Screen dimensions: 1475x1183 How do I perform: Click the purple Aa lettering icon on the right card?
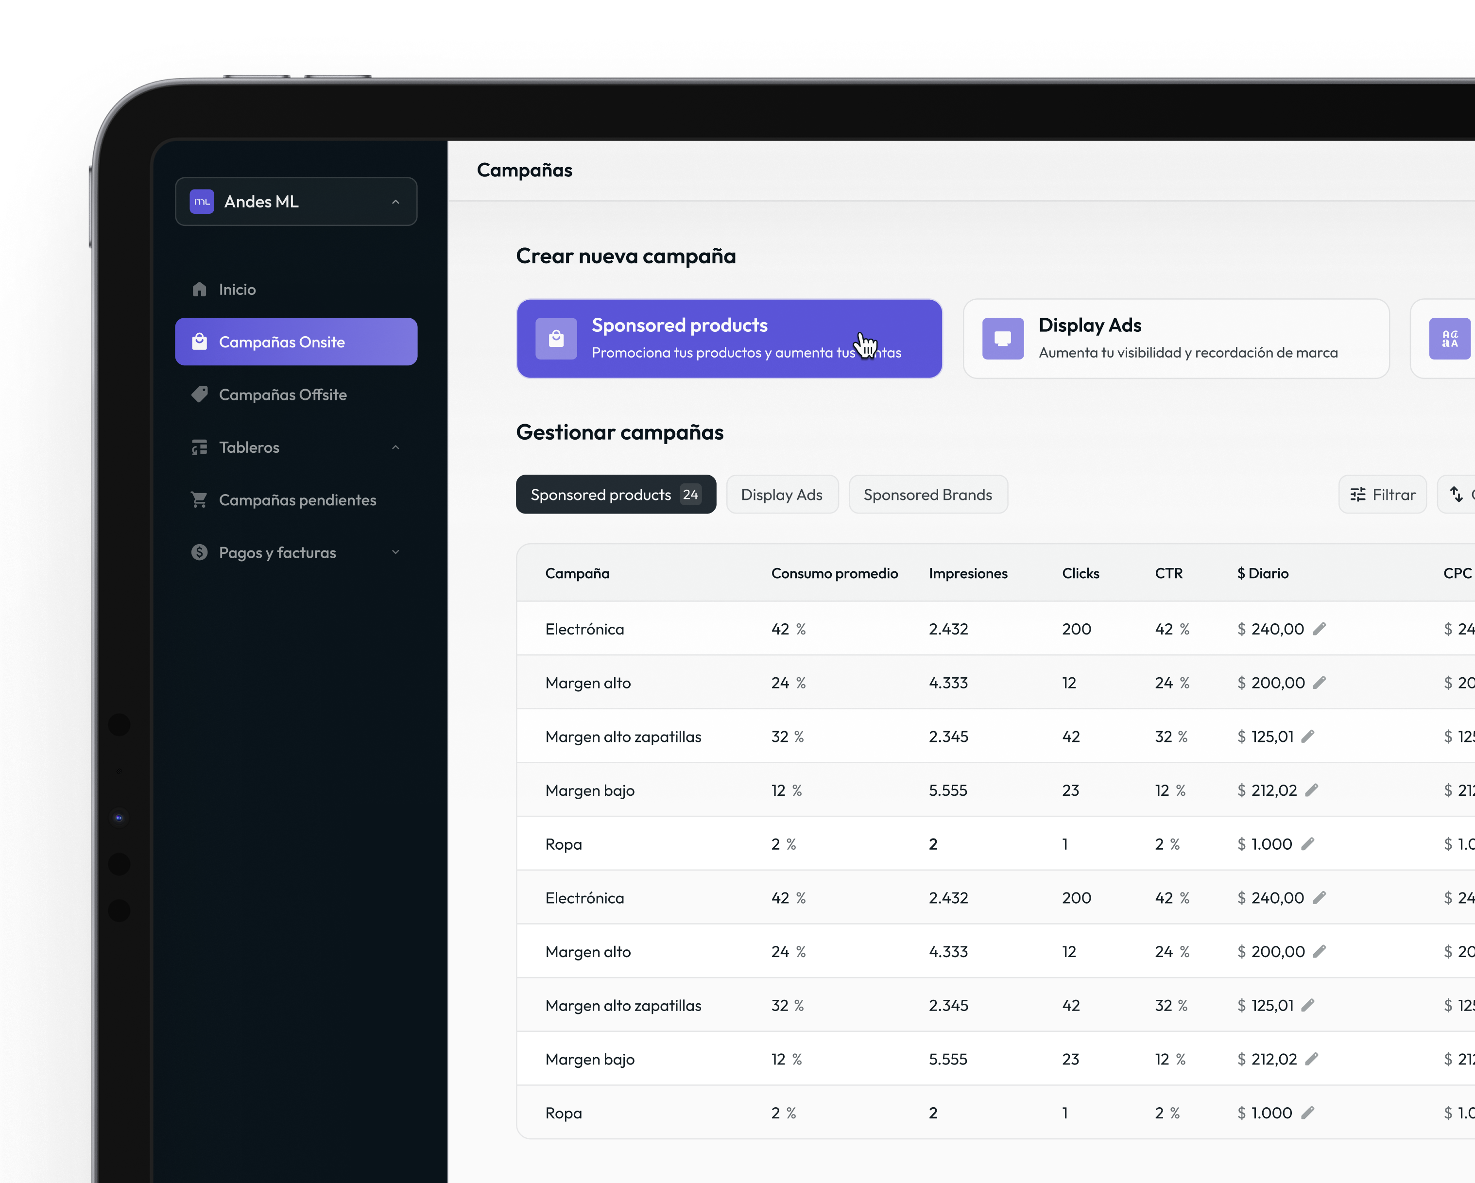tap(1451, 338)
